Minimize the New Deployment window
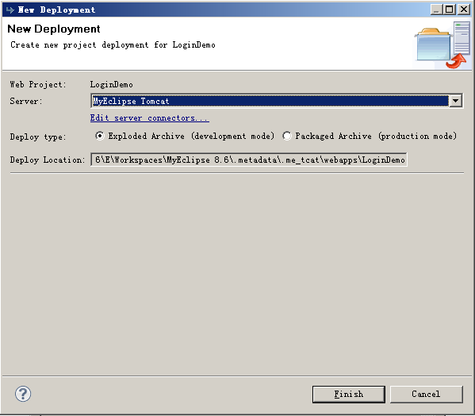Screen dimensions: 475x416 (x=436, y=10)
